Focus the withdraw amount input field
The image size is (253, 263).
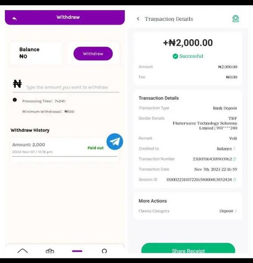point(67,87)
